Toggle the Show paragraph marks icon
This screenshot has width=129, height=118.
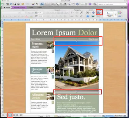[37, 4]
